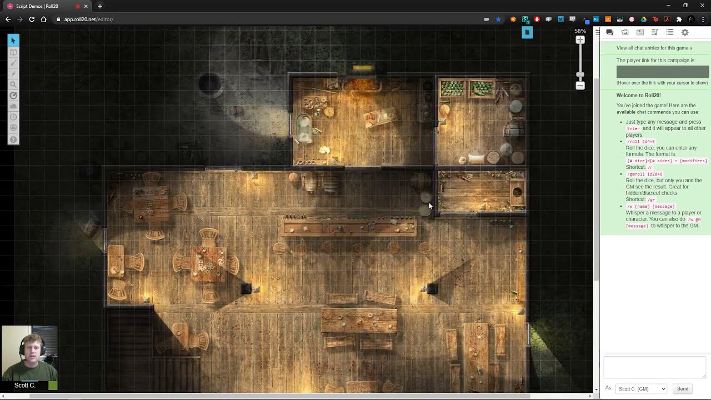Image resolution: width=711 pixels, height=400 pixels.
Task: Open the Help question mark tool
Action: click(13, 139)
